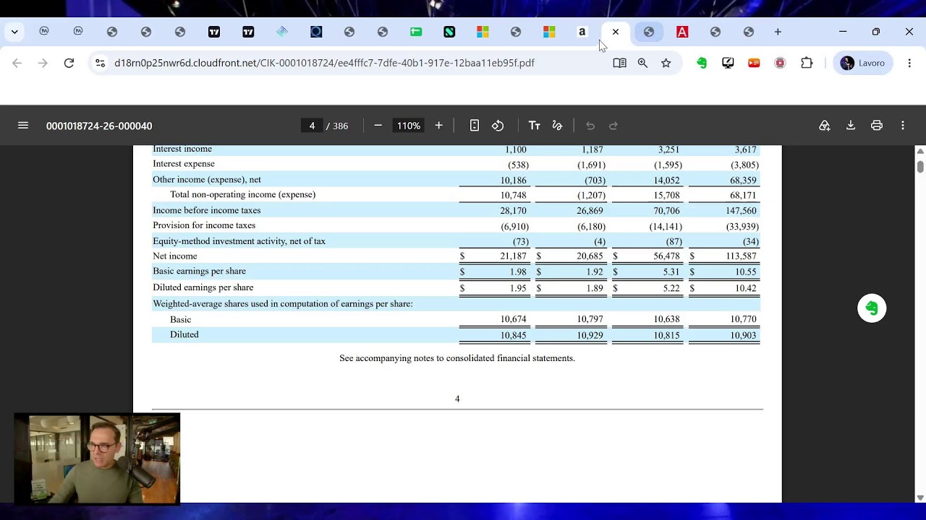Click 'See accompanying notes to consolidated financial statements.'
This screenshot has width=926, height=520.
coord(457,358)
